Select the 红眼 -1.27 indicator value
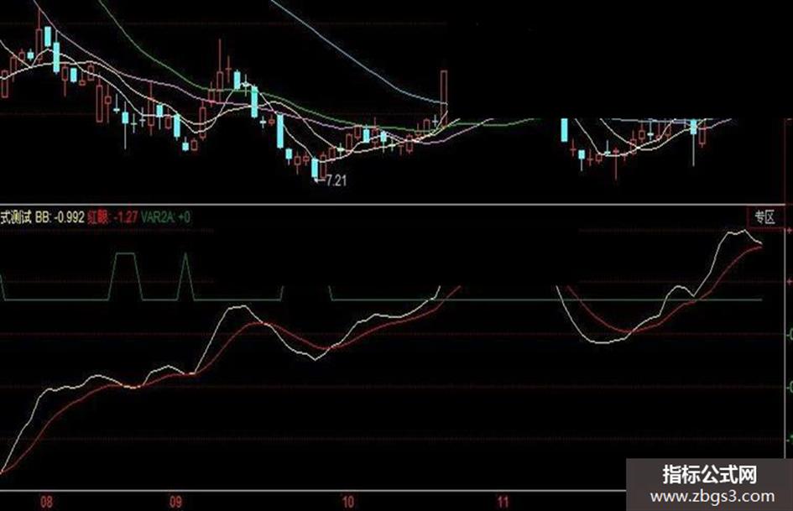793x511 pixels. tap(112, 217)
